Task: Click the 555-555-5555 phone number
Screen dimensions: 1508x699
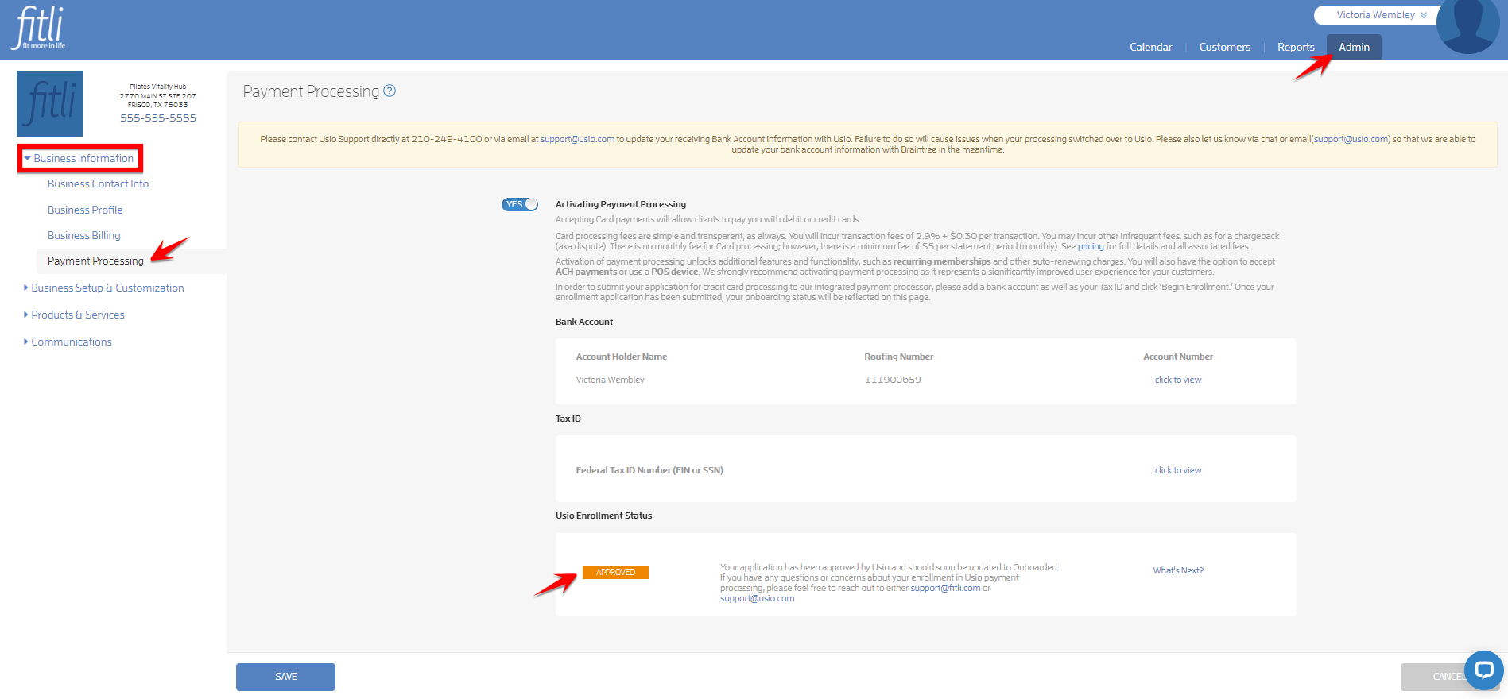Action: (158, 118)
